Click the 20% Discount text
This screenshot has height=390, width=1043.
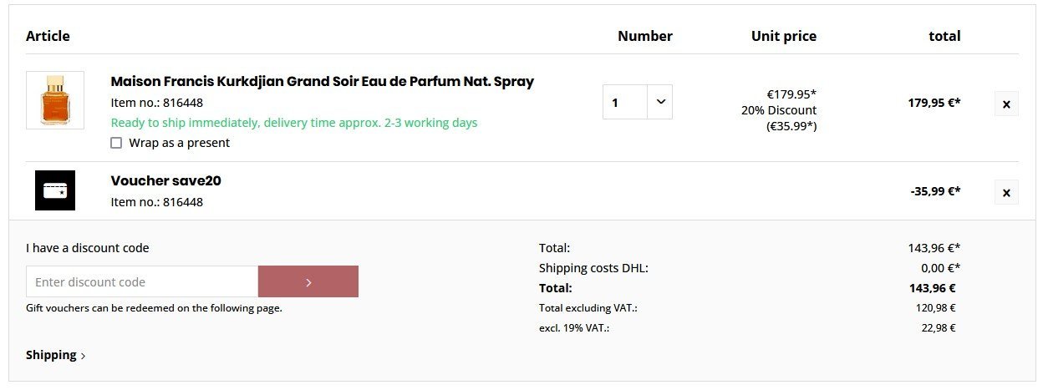(778, 110)
